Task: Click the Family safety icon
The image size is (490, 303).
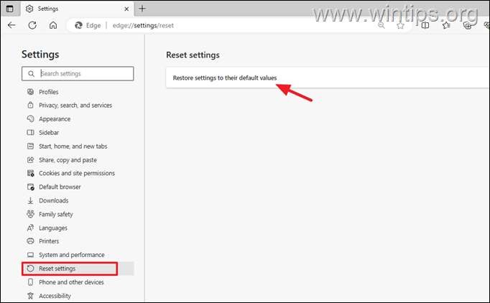Action: pos(30,214)
